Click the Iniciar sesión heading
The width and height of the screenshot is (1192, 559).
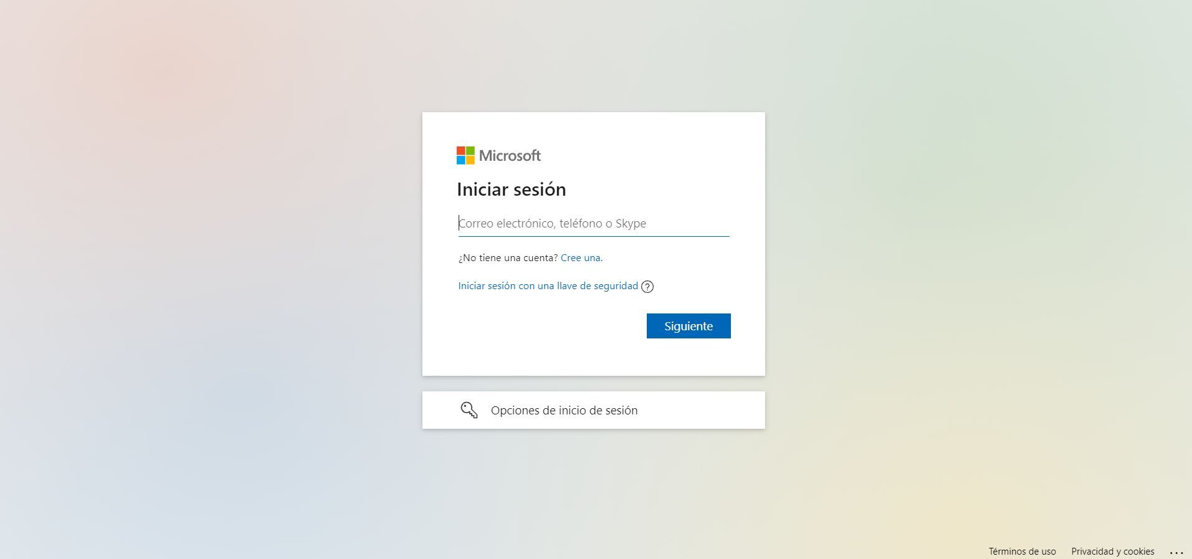click(x=512, y=189)
